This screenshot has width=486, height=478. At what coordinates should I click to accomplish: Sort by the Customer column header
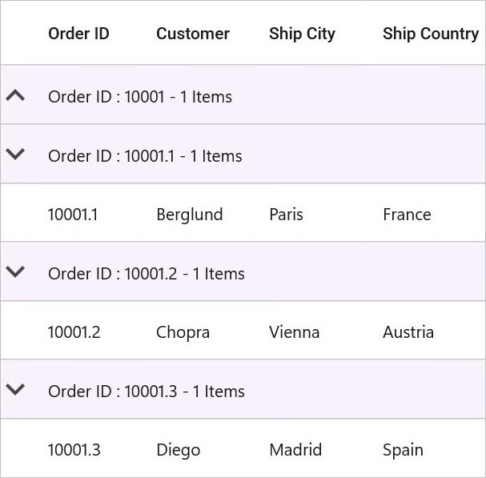click(x=193, y=34)
